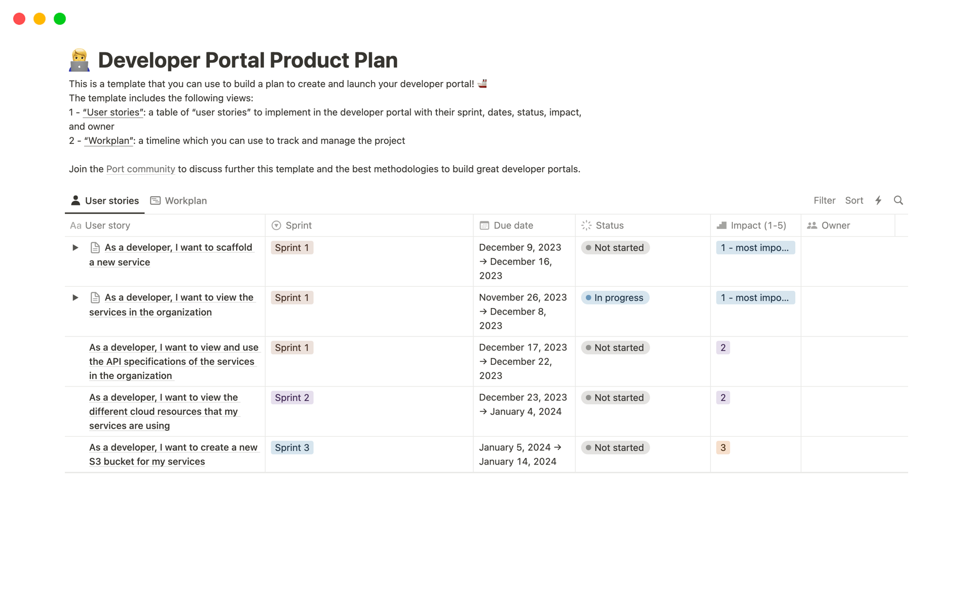The image size is (973, 608).
Task: Click the people icon in Owner column header
Action: [811, 225]
